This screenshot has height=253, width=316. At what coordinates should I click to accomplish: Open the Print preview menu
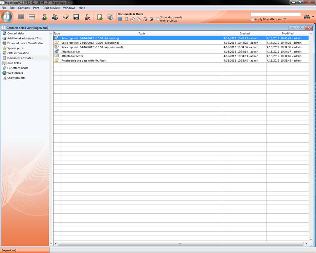pos(51,8)
